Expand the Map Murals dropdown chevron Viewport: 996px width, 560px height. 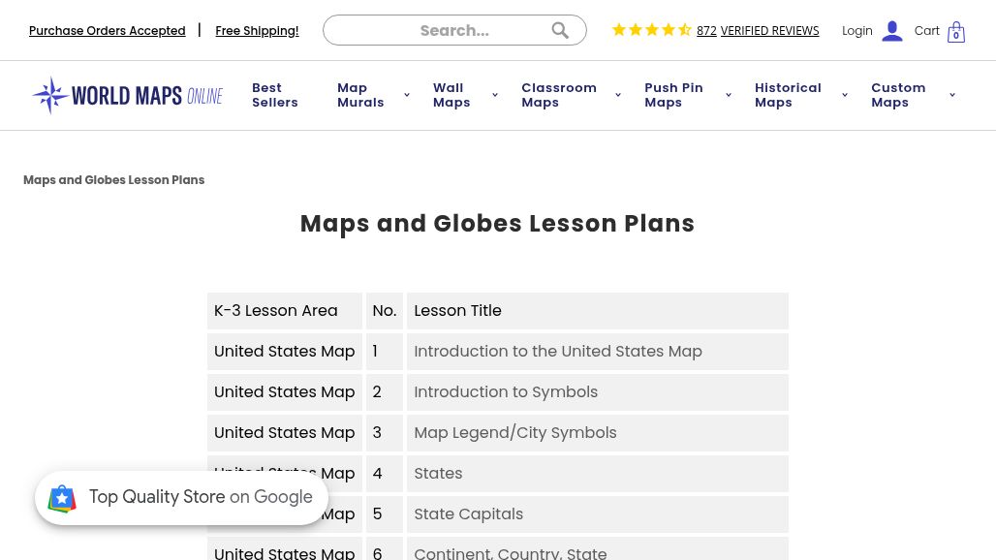[x=407, y=96]
